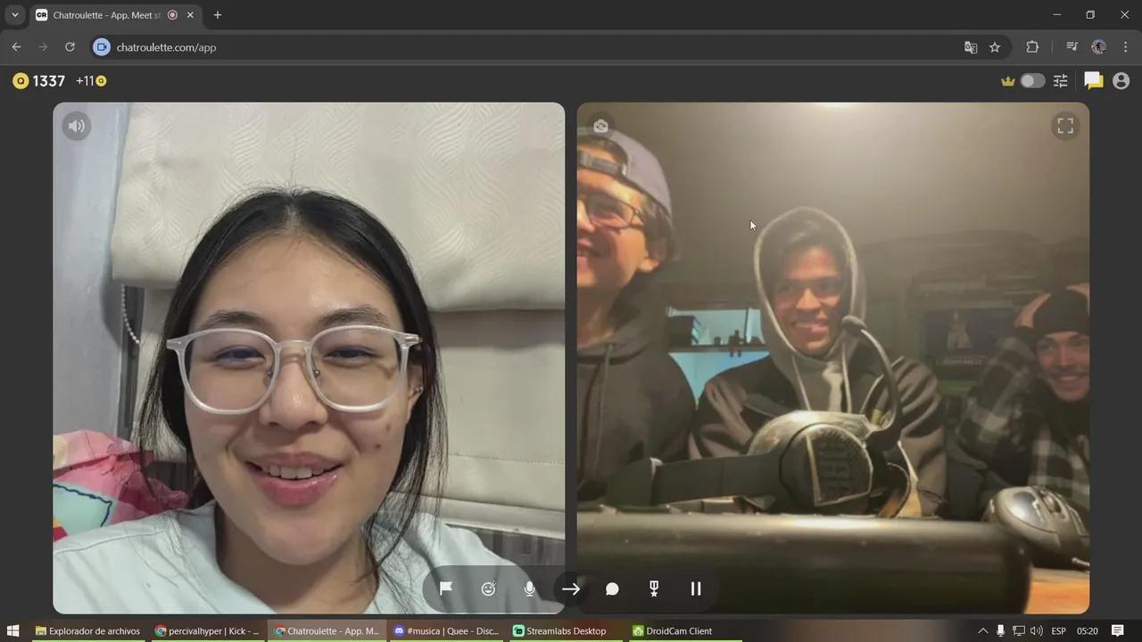Open the chat bubble to message the stranger
Image resolution: width=1142 pixels, height=642 pixels.
coord(612,588)
